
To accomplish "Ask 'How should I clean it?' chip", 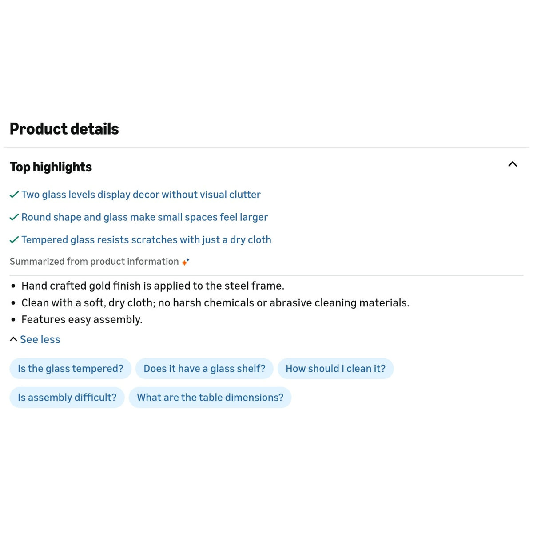I will coord(335,369).
